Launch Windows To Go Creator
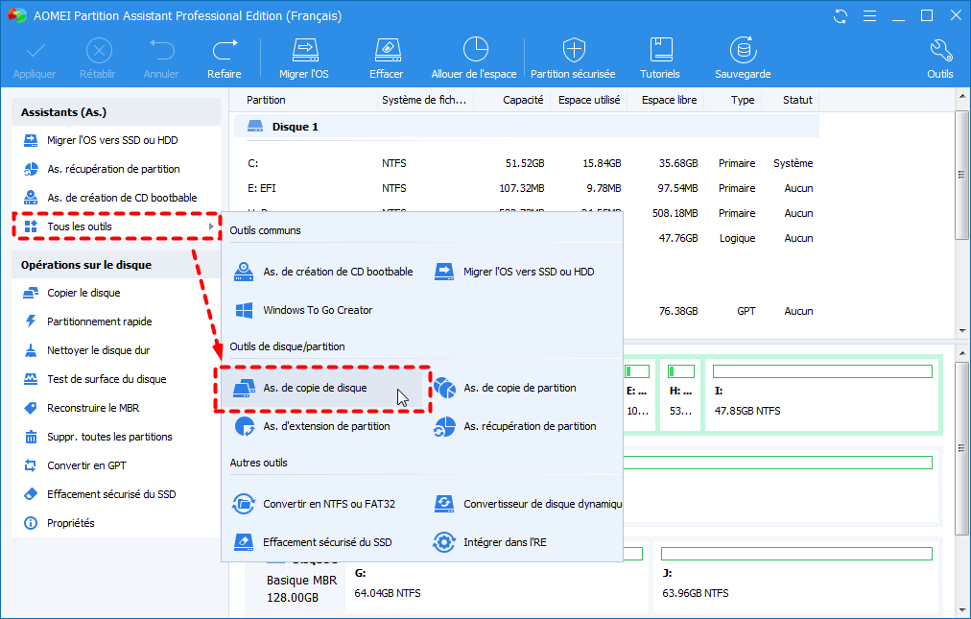971x619 pixels. pos(317,310)
